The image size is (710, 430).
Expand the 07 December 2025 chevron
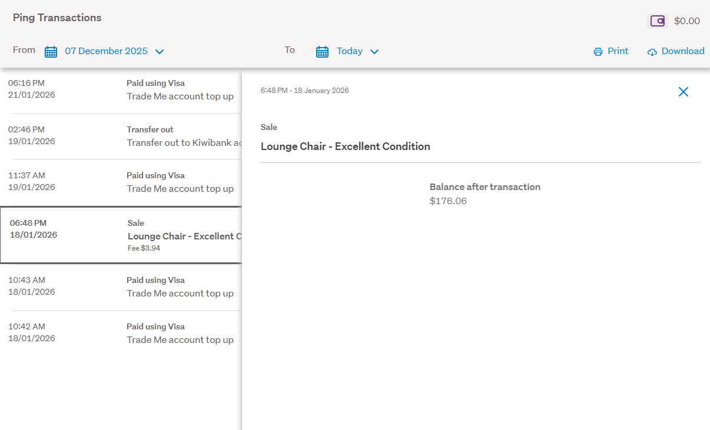160,52
